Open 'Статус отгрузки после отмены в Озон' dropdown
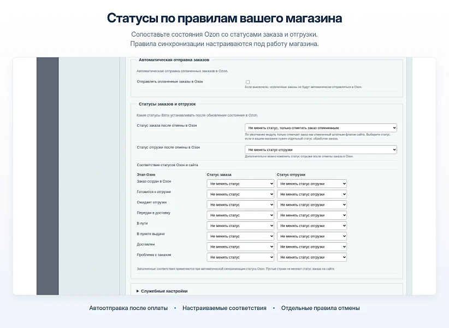Image resolution: width=449 pixels, height=328 pixels. 321,150
